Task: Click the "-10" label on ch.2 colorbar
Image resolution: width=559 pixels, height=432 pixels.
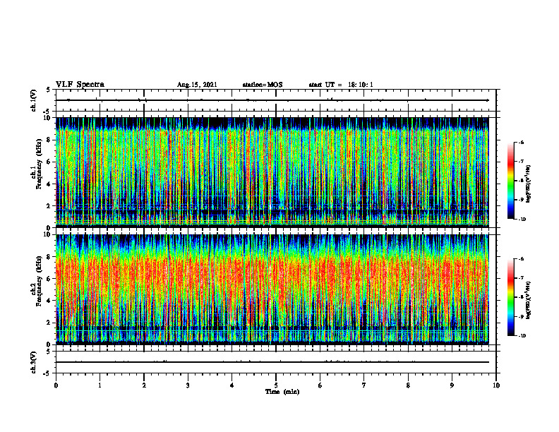Action: (x=522, y=335)
